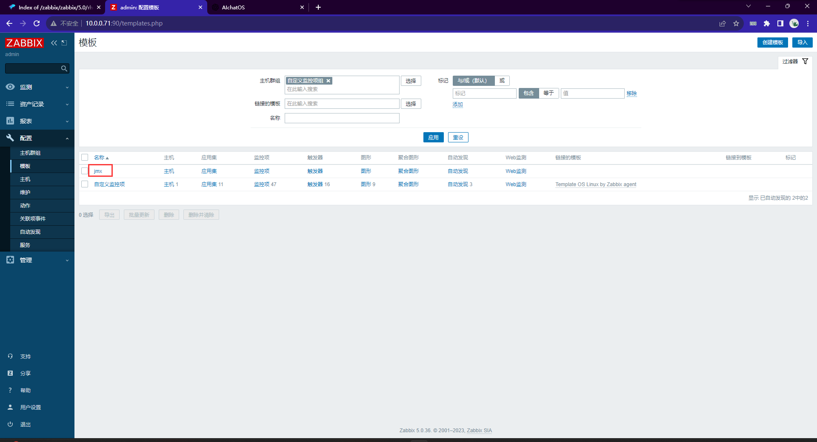Tick the checkbox for the jmx template

85,171
